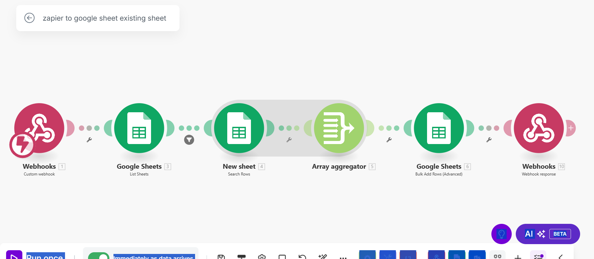
Task: Open the Webhook response module
Action: tap(538, 128)
